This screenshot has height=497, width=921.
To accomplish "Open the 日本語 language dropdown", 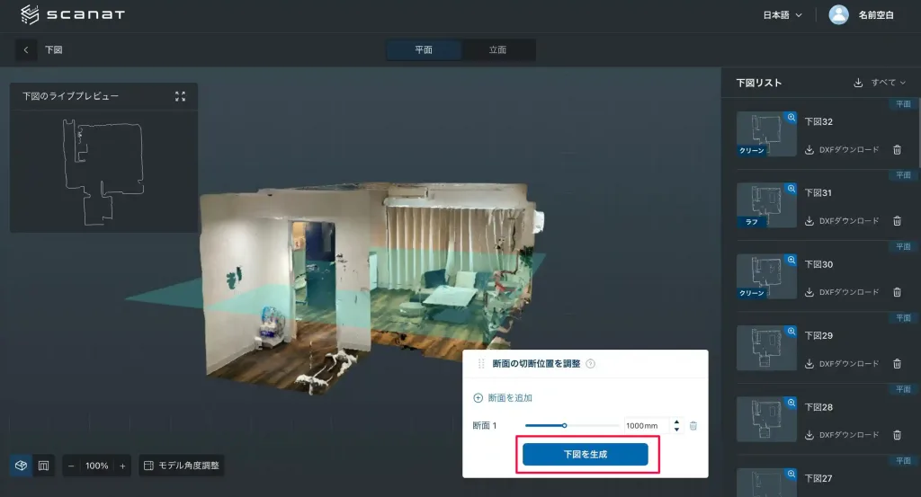I will pos(782,15).
